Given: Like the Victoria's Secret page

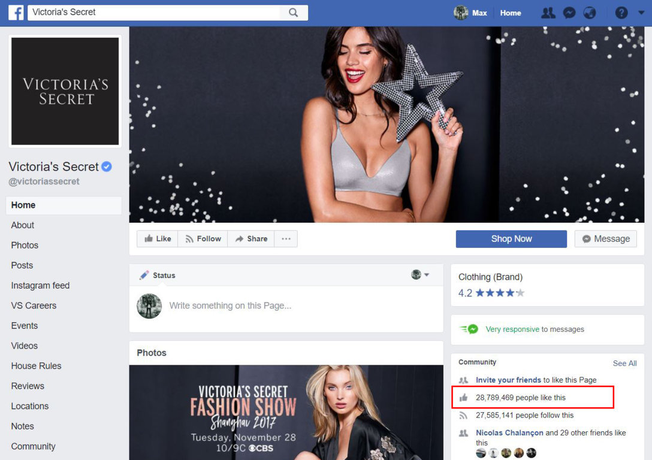Looking at the screenshot, I should tap(158, 239).
